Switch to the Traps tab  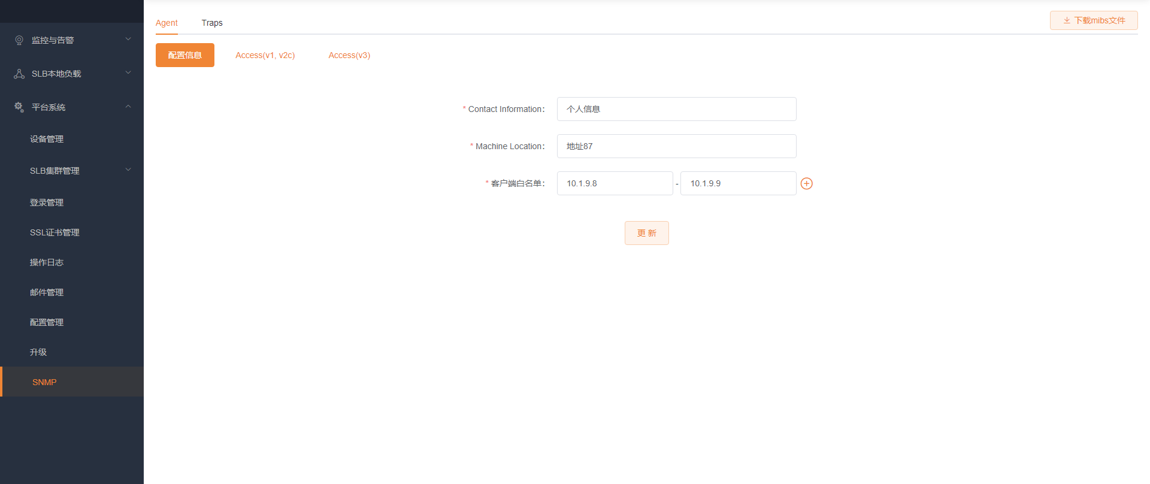click(x=212, y=23)
